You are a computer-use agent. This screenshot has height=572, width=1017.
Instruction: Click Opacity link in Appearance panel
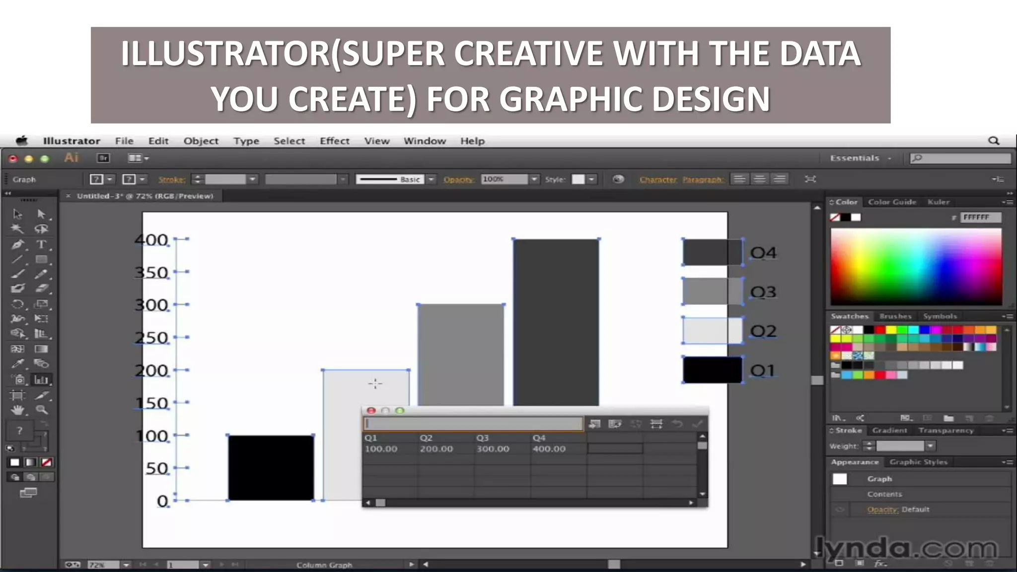882,509
